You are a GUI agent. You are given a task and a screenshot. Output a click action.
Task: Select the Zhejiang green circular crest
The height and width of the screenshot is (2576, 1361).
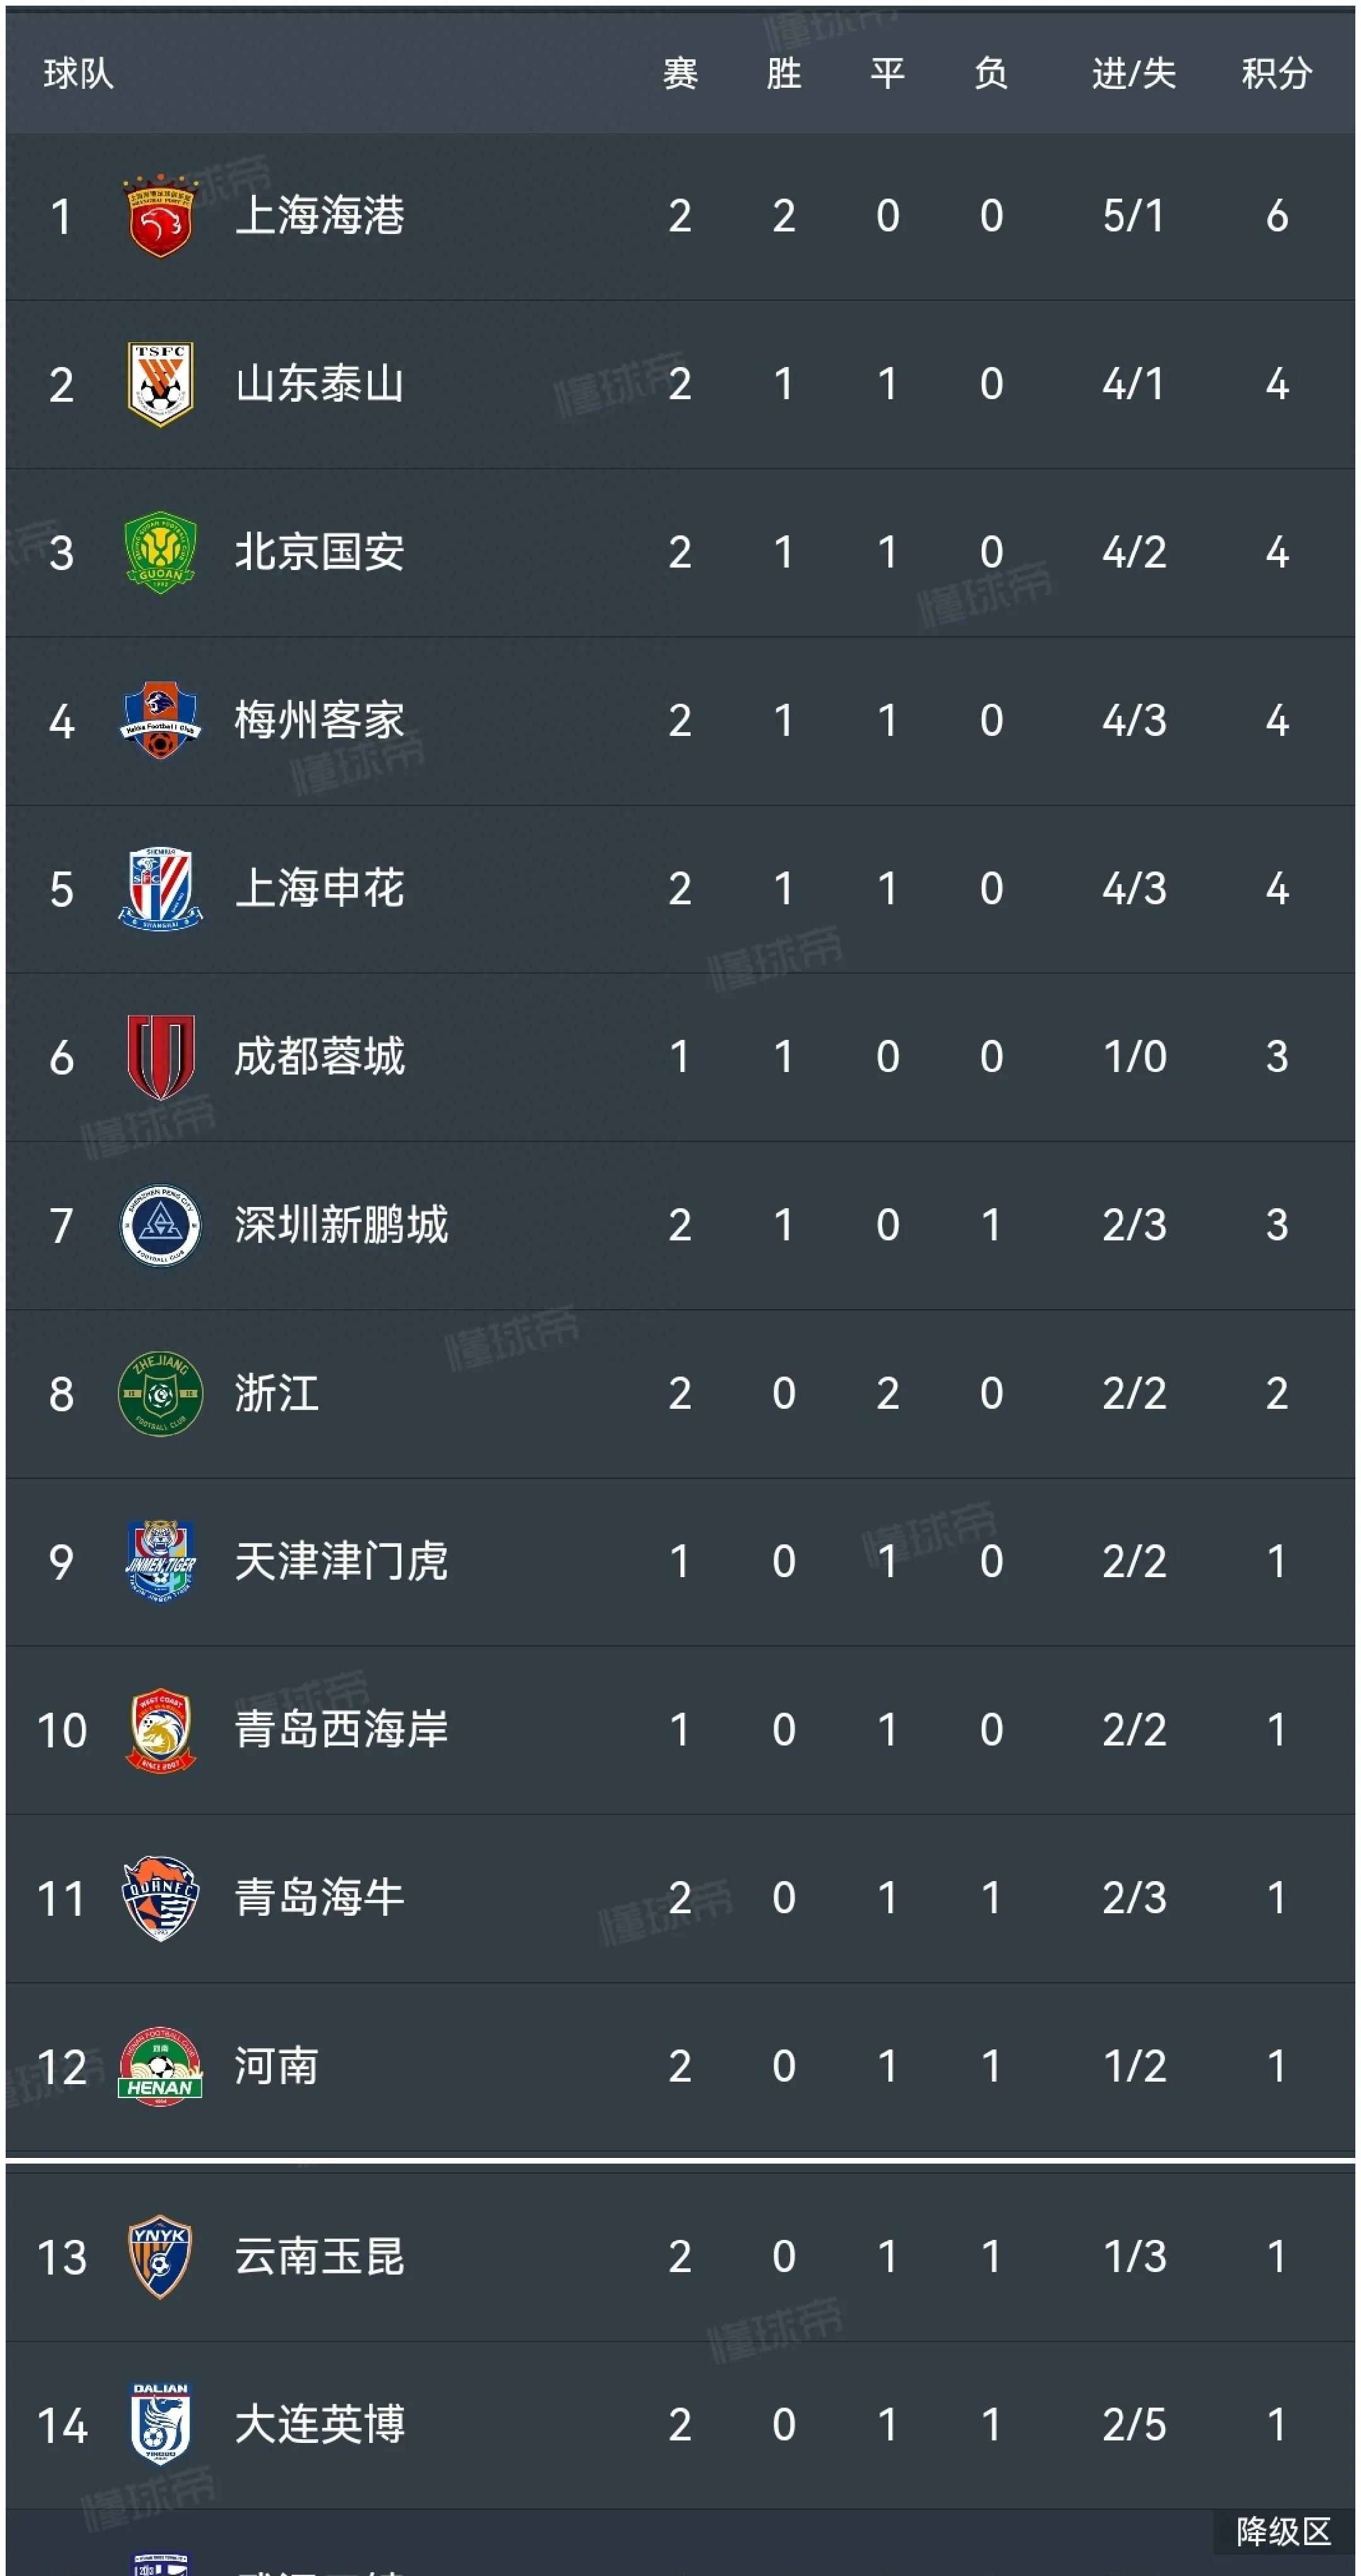(160, 1392)
